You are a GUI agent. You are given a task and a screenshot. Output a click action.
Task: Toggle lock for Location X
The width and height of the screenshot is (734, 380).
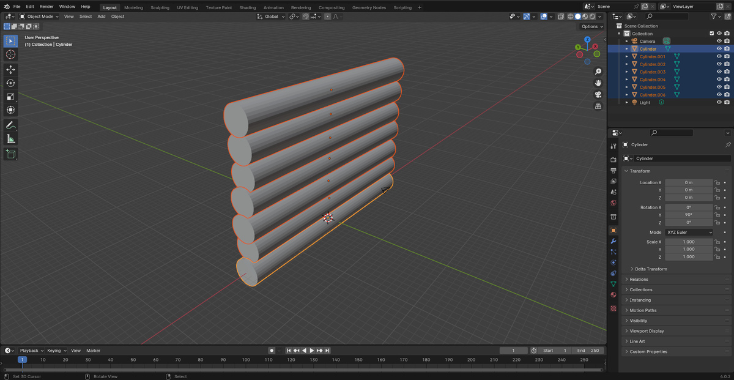[x=717, y=182]
